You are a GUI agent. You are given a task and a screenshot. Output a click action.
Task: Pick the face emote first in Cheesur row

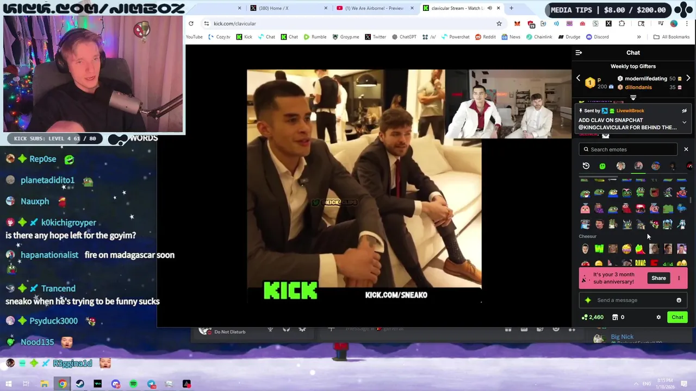(x=585, y=249)
